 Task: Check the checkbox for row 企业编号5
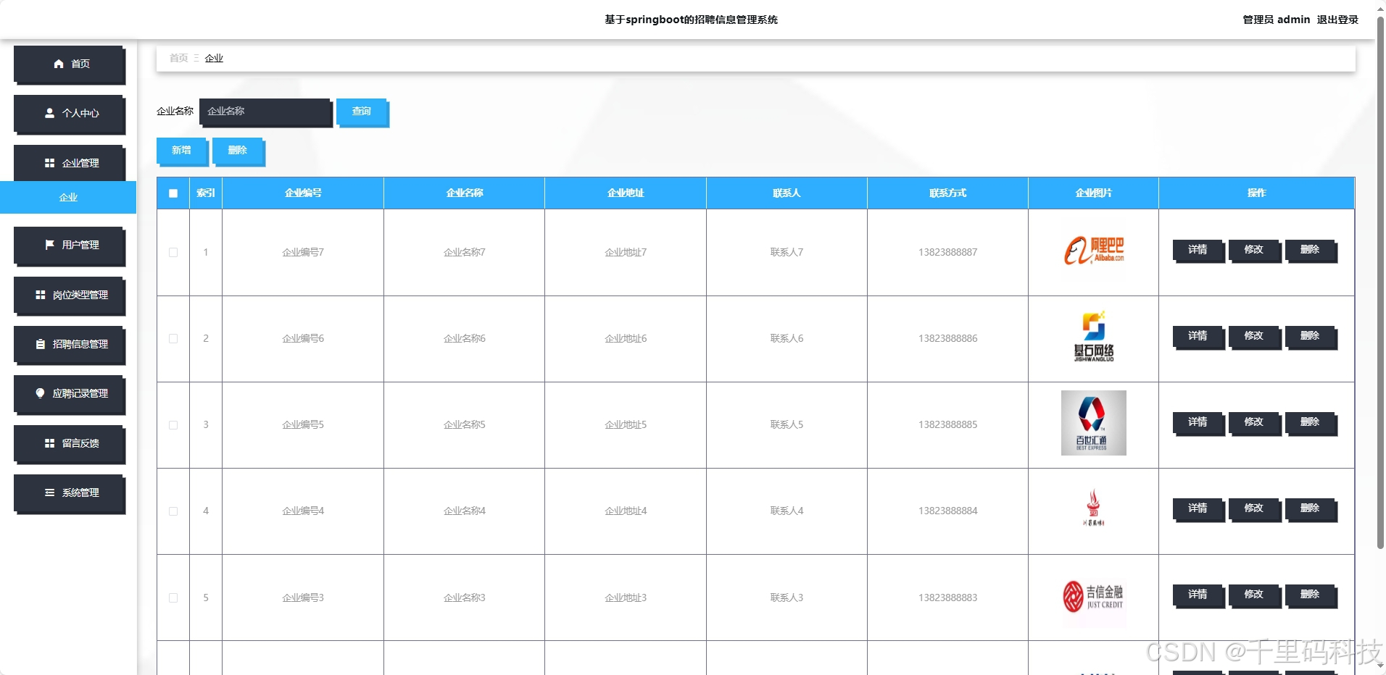click(x=173, y=424)
